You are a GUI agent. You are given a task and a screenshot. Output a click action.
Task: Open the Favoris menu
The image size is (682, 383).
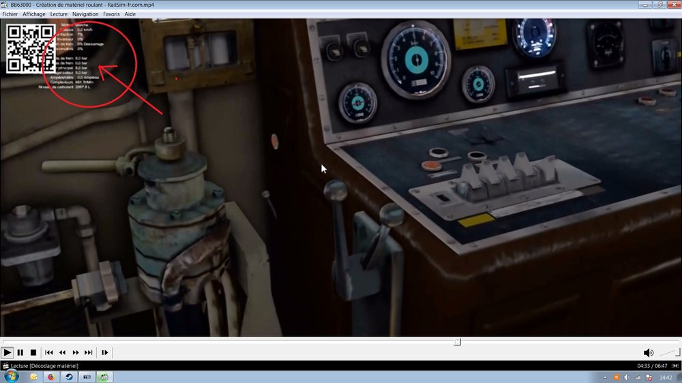(x=111, y=14)
